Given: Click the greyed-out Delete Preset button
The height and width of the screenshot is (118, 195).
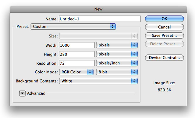Looking at the screenshot, I should (164, 44).
